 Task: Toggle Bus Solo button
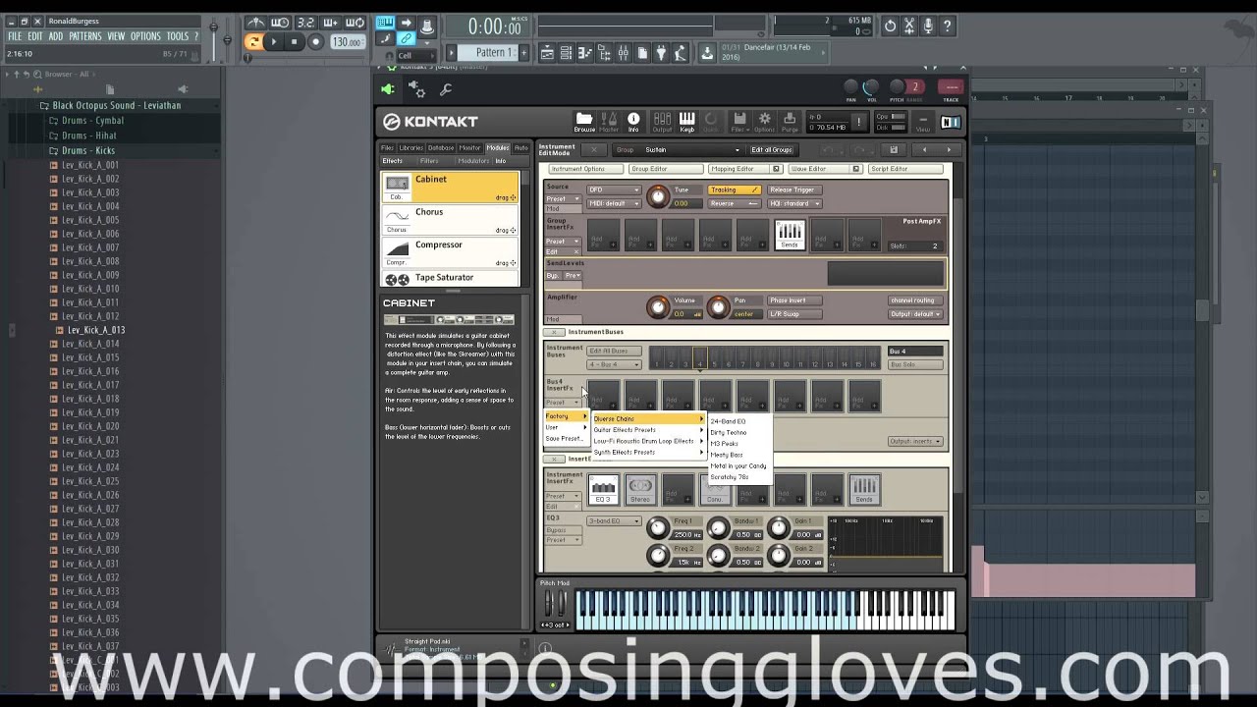point(915,364)
